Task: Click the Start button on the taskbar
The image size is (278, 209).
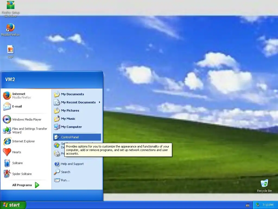Action: coord(13,205)
